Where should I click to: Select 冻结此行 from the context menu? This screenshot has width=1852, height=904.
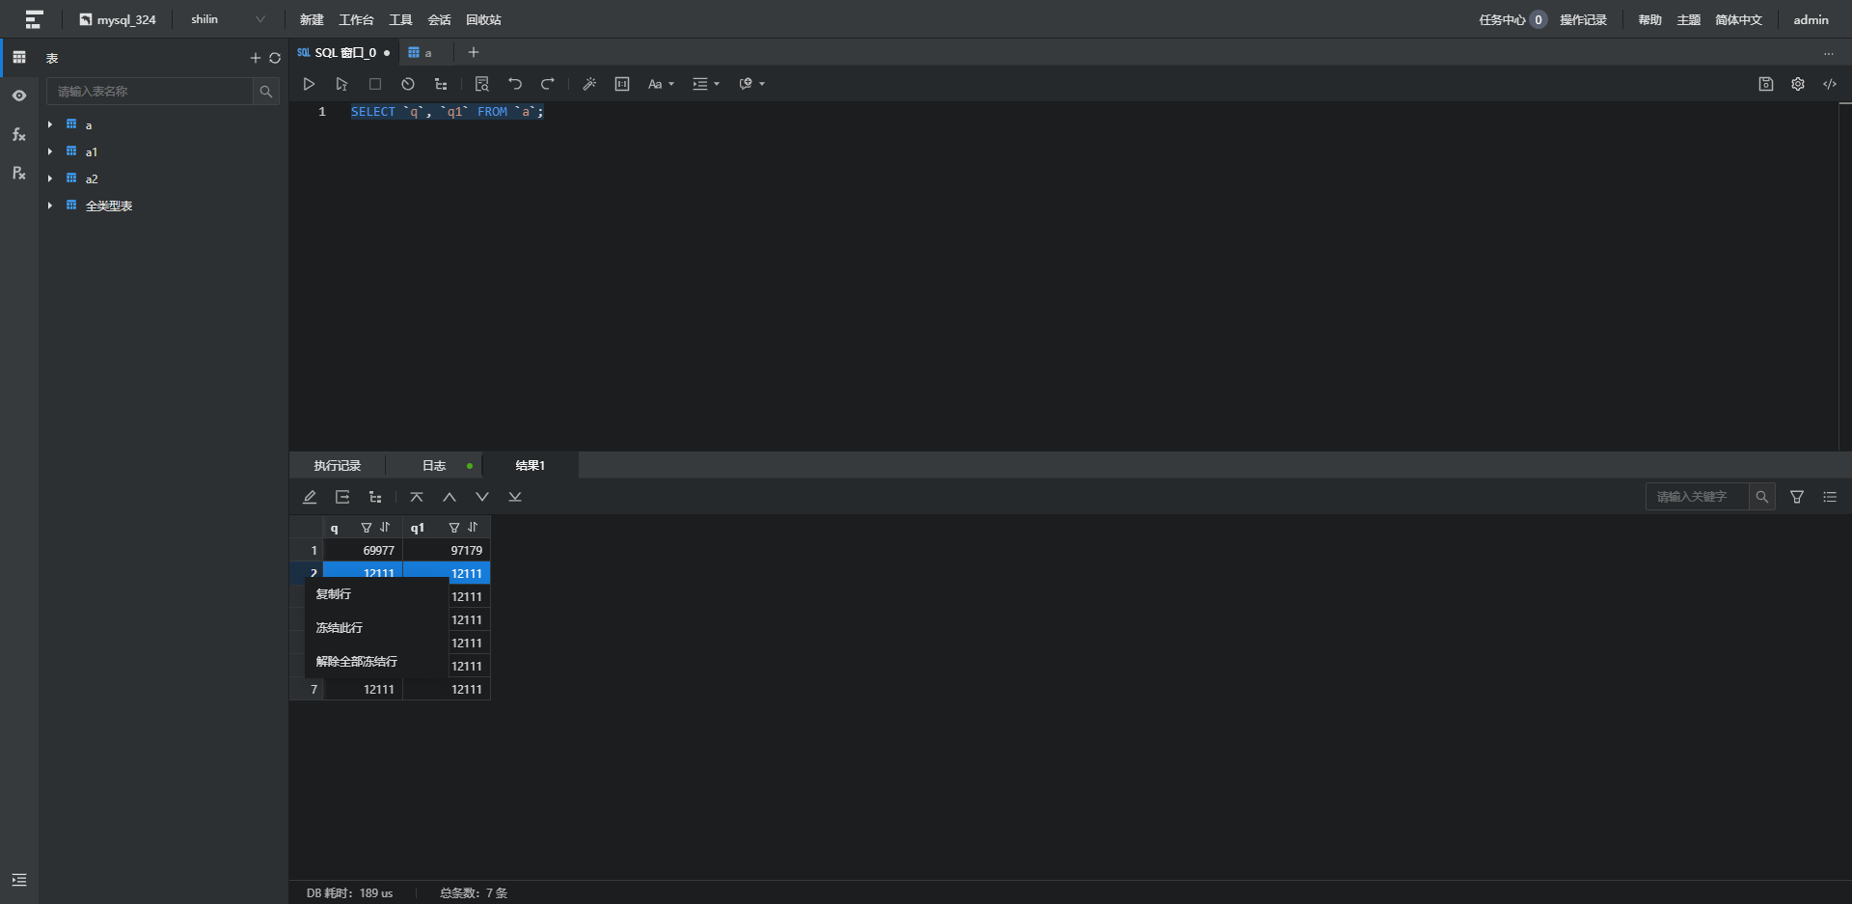[x=339, y=627]
